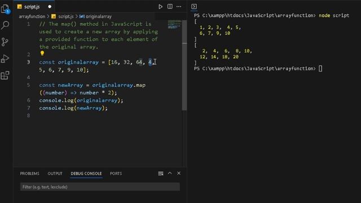Split the editor to the right
Viewport: 361px width, 203px height.
coord(170,7)
